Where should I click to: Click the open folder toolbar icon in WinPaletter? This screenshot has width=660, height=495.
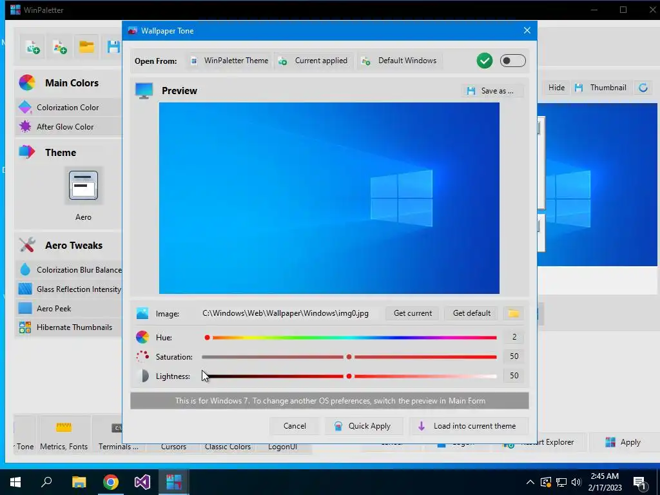tap(87, 47)
